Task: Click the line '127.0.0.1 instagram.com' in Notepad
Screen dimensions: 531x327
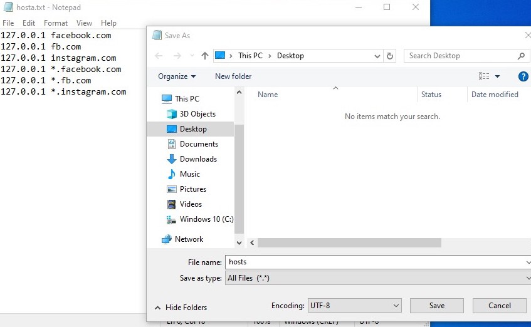Action: [x=58, y=58]
